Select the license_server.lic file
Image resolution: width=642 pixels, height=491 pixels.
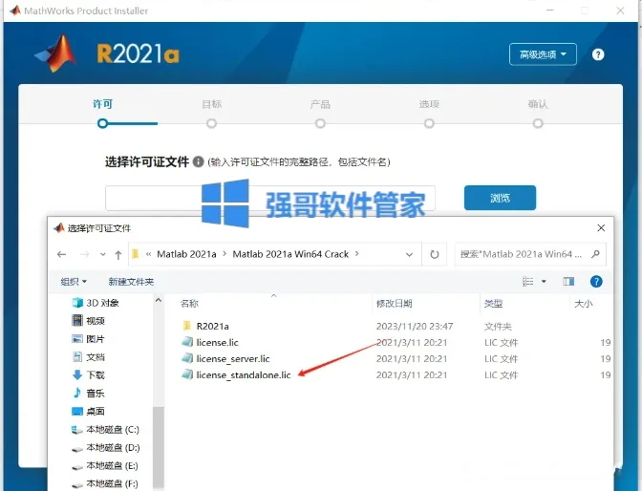tap(233, 359)
